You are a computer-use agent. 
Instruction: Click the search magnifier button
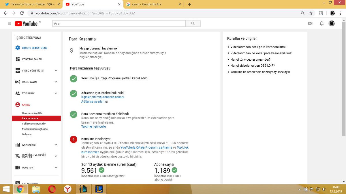click(x=193, y=24)
